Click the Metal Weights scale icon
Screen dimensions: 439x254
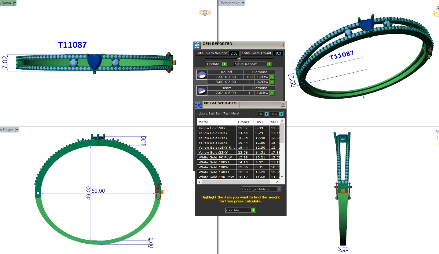coord(199,104)
